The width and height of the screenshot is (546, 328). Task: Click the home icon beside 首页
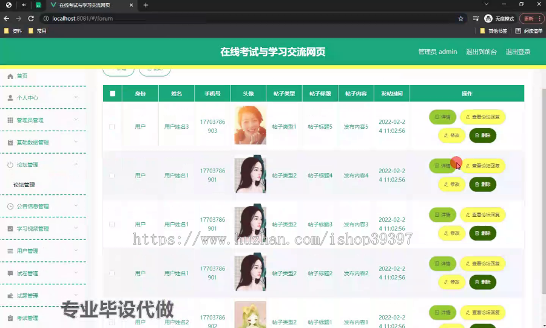pyautogui.click(x=10, y=76)
